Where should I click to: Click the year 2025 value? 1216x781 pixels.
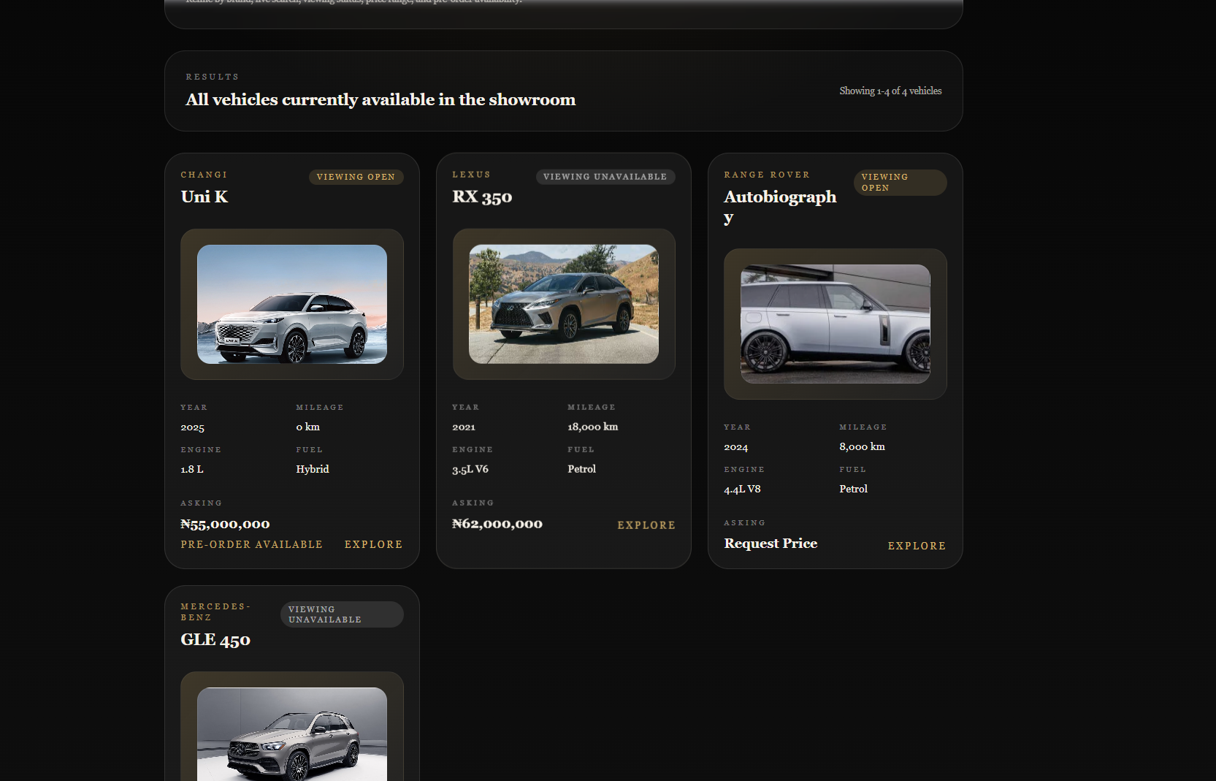[192, 427]
